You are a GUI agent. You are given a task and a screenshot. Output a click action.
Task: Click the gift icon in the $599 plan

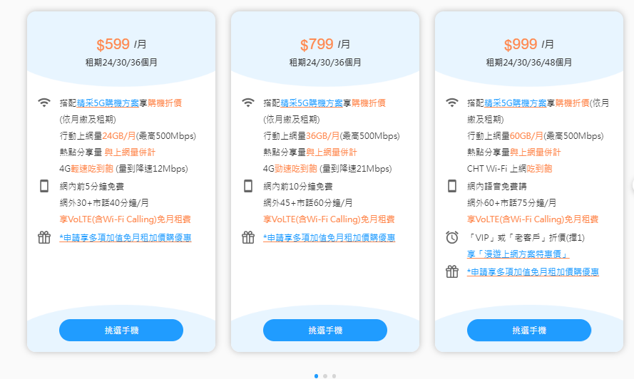[x=44, y=237]
